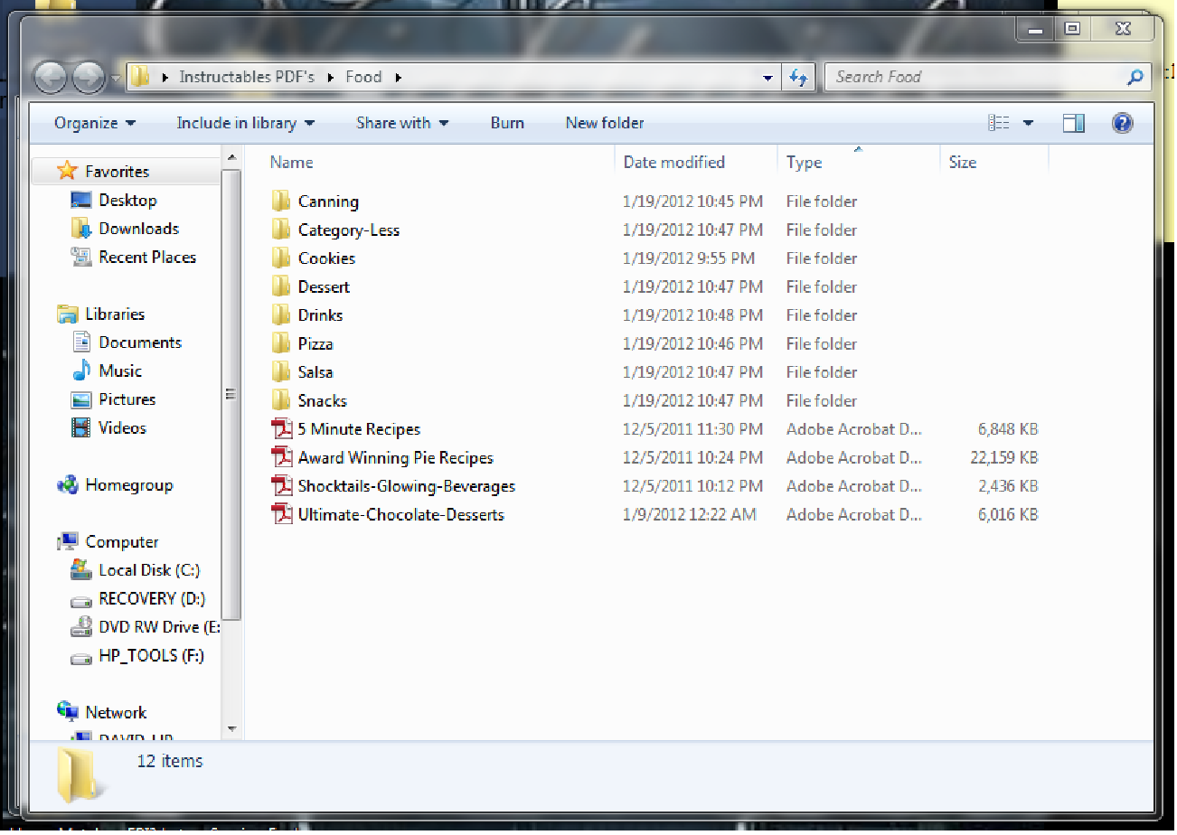Screen dimensions: 1177x835
Task: Create a folder using New folder
Action: (x=604, y=123)
